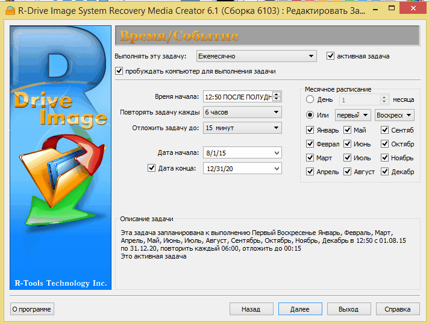This screenshot has width=429, height=323.
Task: Click the day of month number field
Action: tap(360, 99)
